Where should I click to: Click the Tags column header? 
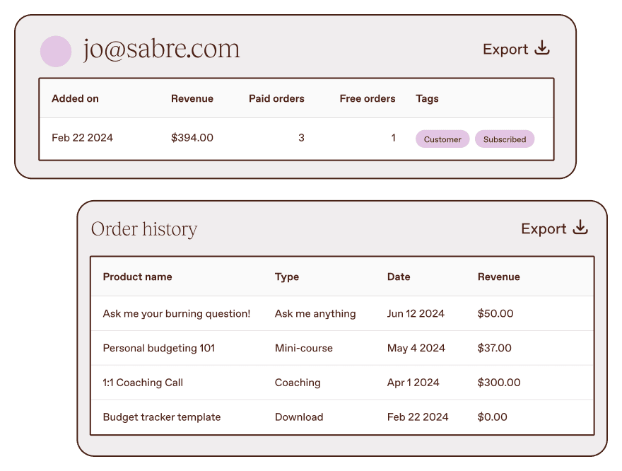click(x=427, y=98)
